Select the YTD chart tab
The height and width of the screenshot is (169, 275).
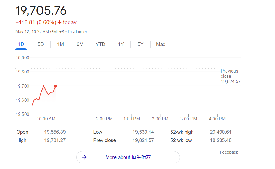pyautogui.click(x=100, y=44)
